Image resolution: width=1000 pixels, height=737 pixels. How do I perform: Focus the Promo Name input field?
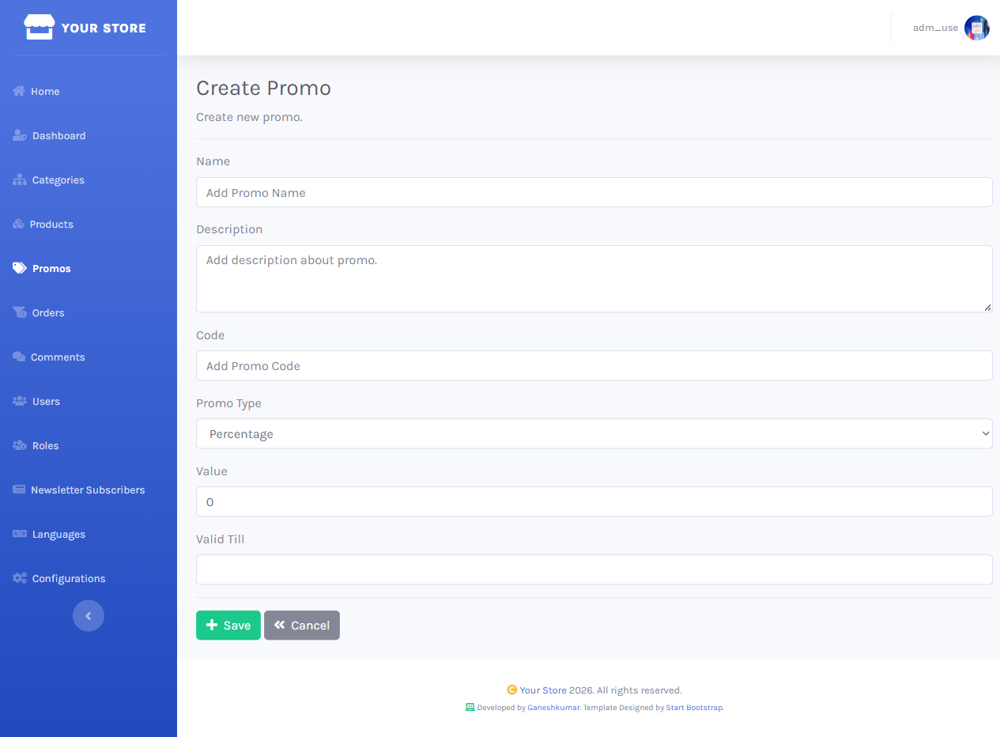[594, 192]
